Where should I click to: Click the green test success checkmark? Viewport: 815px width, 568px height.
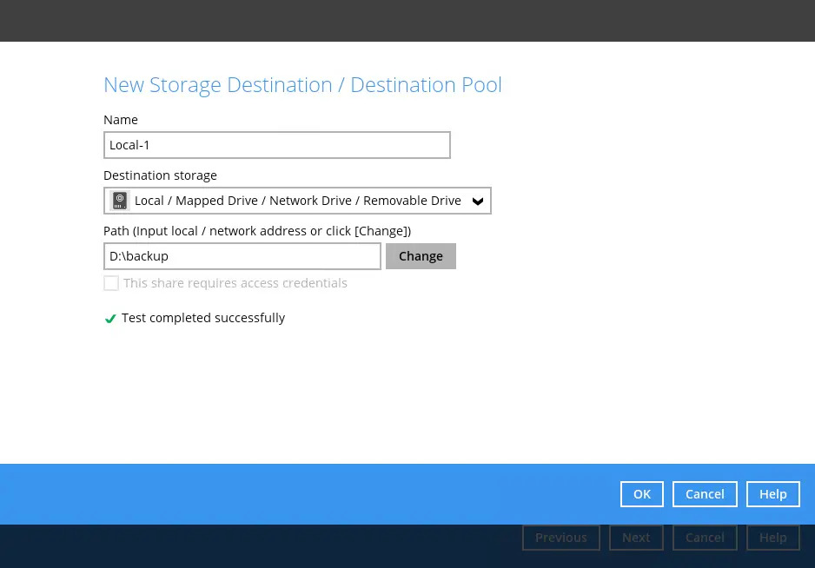click(110, 319)
